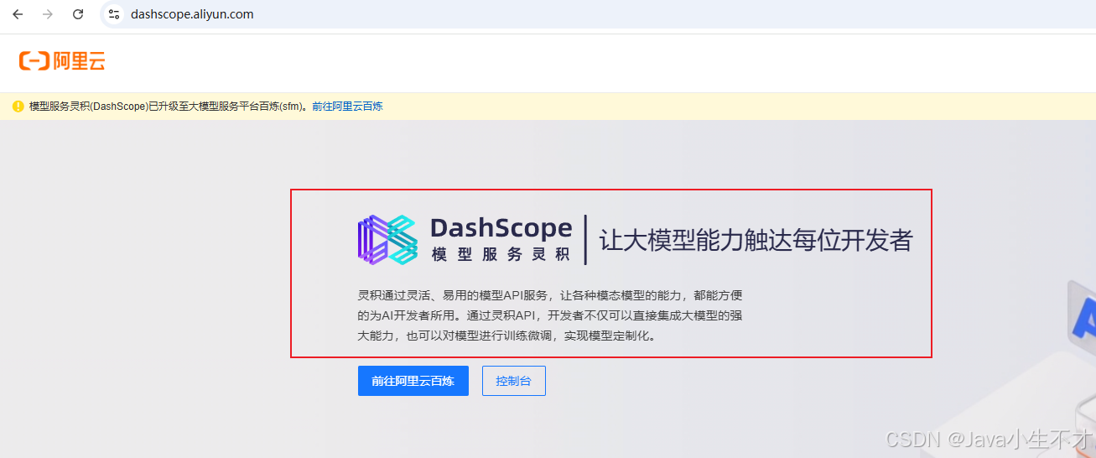Click the paragraph starting 灵积通过灵活、易用的模型API服务
Screen dimensions: 1096x458
pos(550,315)
